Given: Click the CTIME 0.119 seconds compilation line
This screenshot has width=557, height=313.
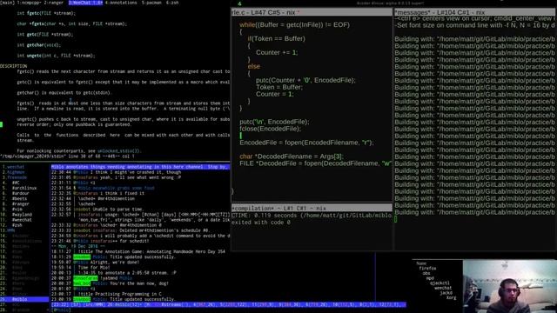Looking at the screenshot, I should pyautogui.click(x=312, y=216).
